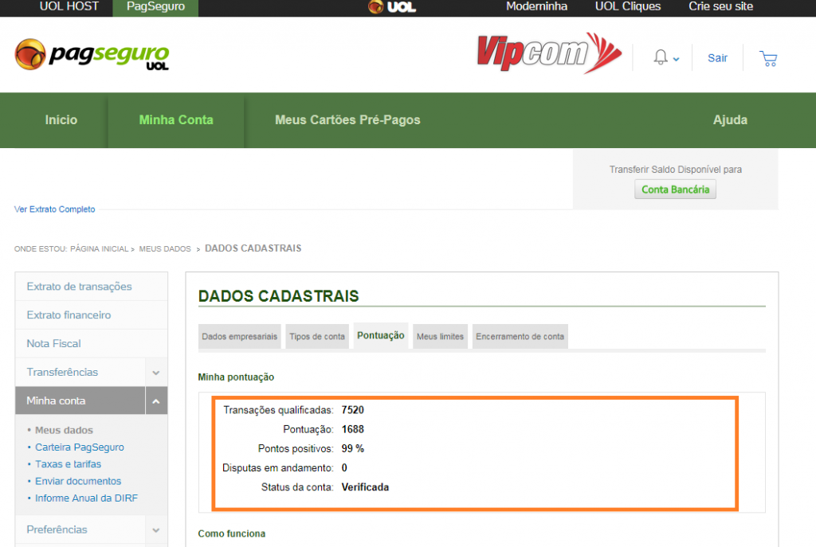Open Extrato financeiro in sidebar
The width and height of the screenshot is (816, 547).
click(x=69, y=315)
